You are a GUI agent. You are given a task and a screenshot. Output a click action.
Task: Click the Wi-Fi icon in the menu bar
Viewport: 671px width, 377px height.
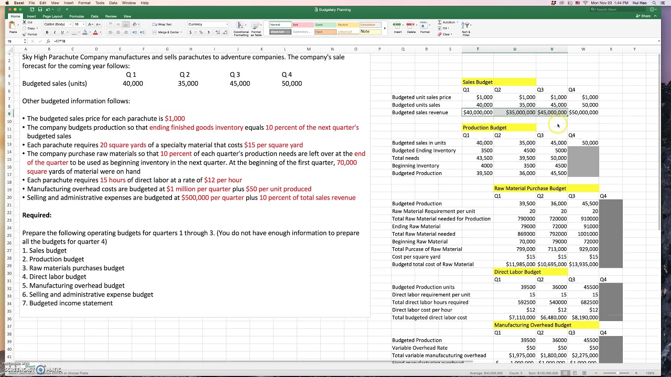click(x=585, y=3)
